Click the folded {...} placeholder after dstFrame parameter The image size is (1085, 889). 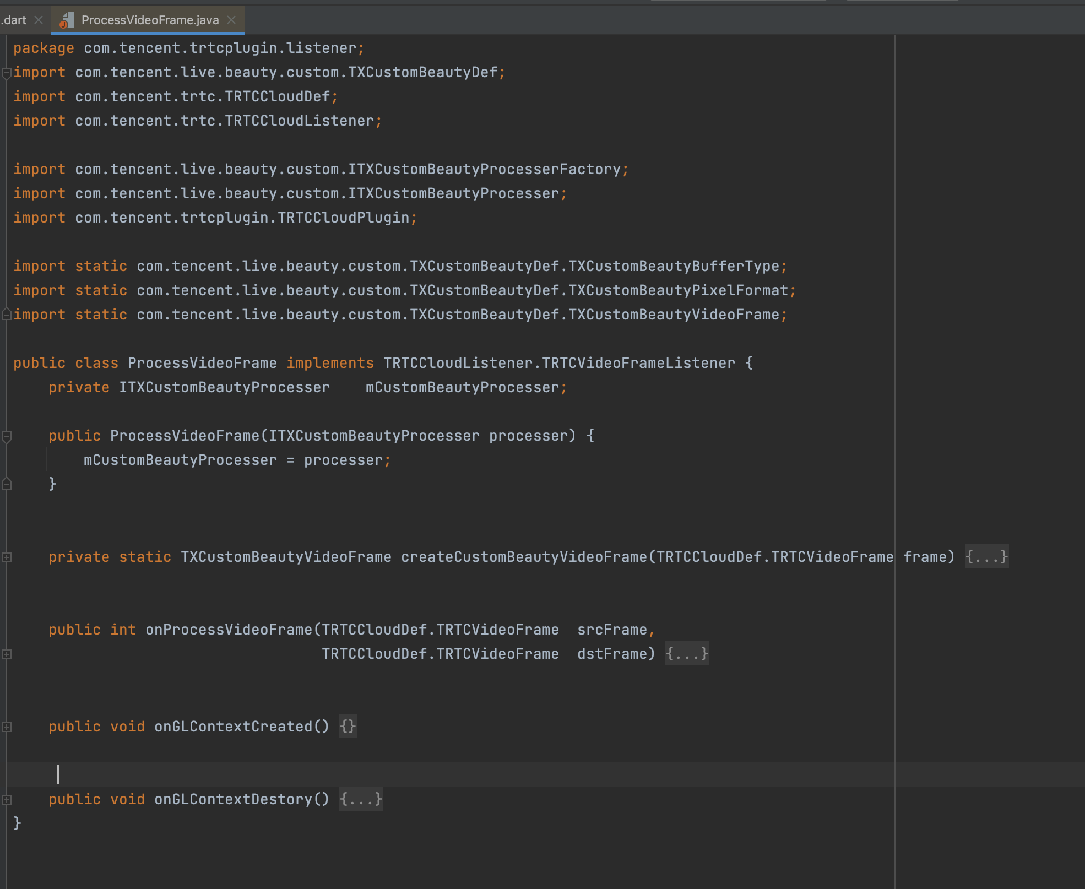[687, 654]
